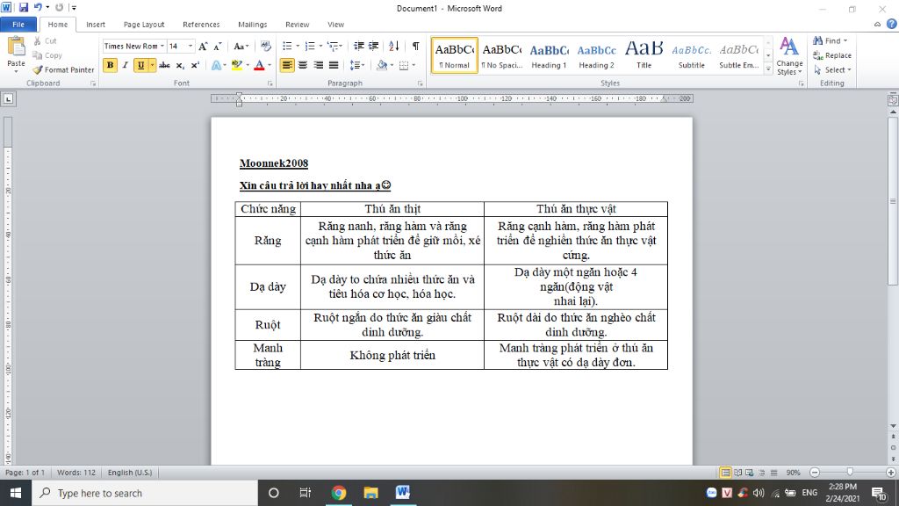Toggle Align Text Left
This screenshot has height=506, width=899.
click(287, 65)
